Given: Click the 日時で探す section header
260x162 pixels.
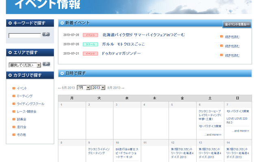Looking at the screenshot, I should click(x=155, y=73).
